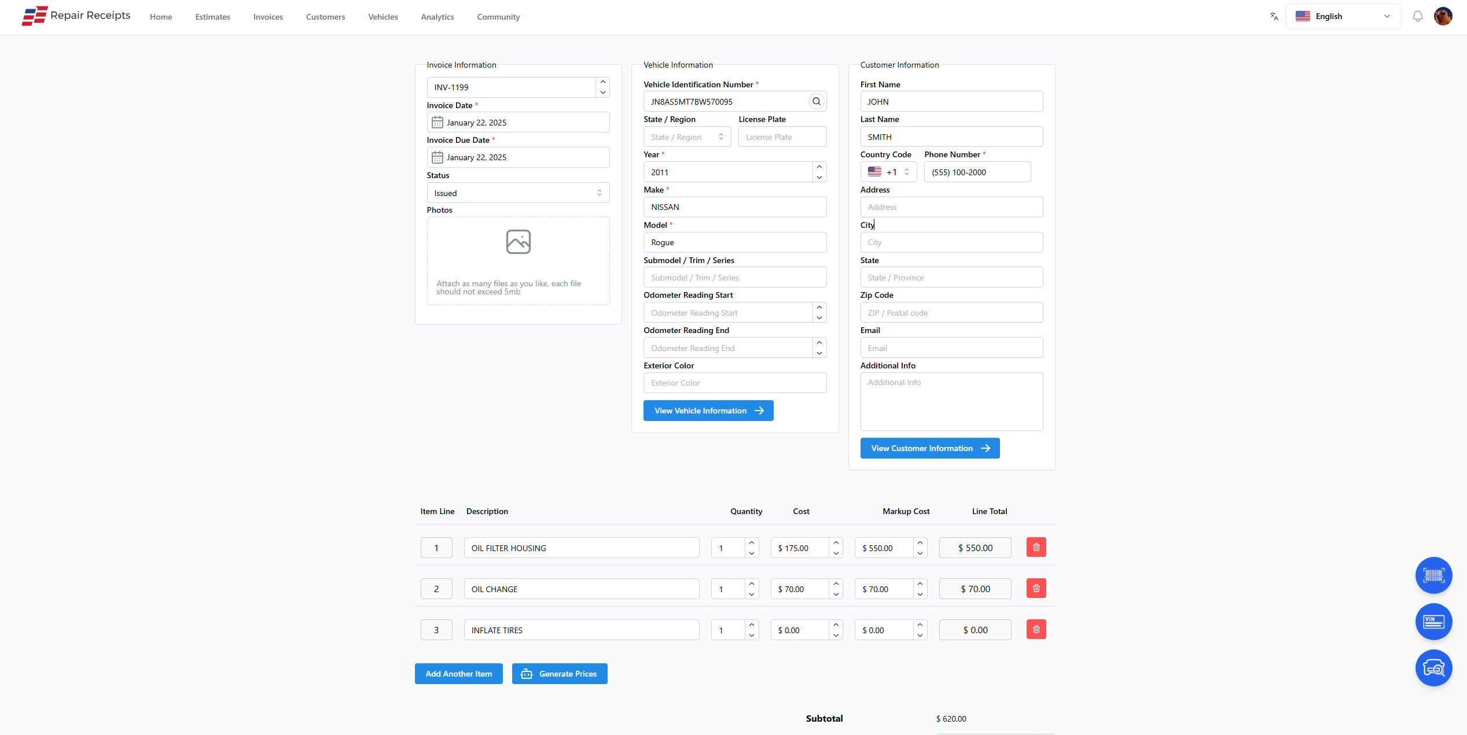This screenshot has height=735, width=1467.
Task: Click the Subtotal amount $ 620.00
Action: 951,719
